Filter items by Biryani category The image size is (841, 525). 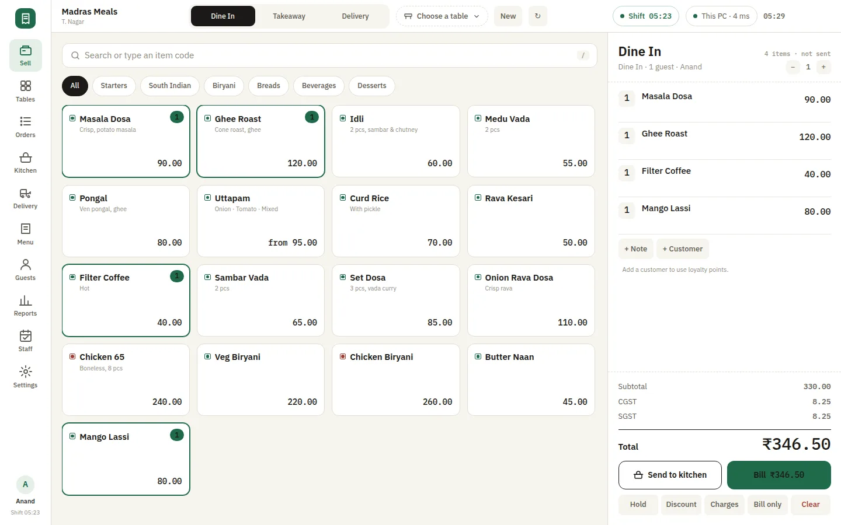[224, 86]
